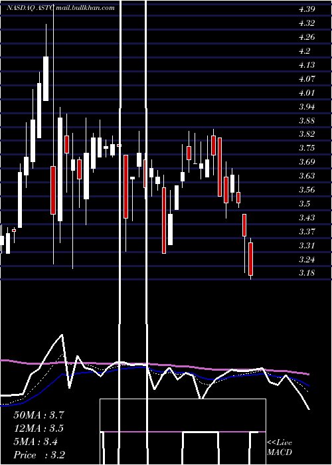
Task: Select the 3.56 price axis label
Action: click(307, 190)
